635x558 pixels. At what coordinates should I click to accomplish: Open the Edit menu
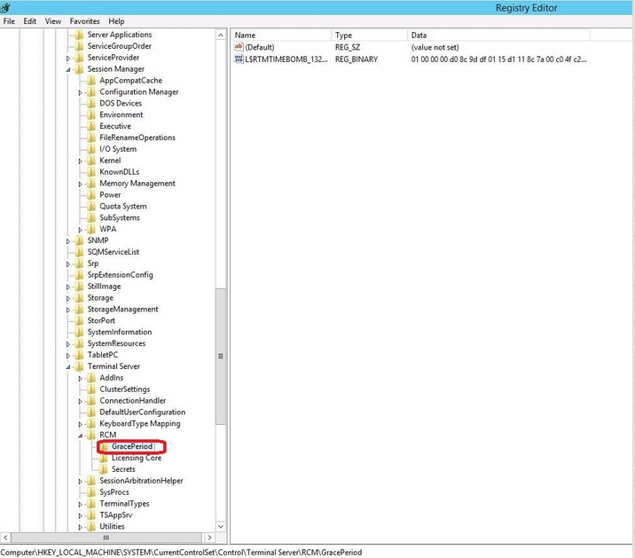click(30, 20)
